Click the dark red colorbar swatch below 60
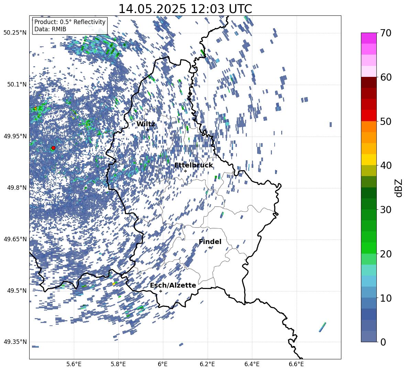The width and height of the screenshot is (407, 371). [x=368, y=82]
